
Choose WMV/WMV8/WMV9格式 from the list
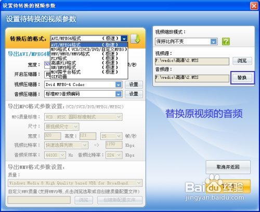click(89, 54)
